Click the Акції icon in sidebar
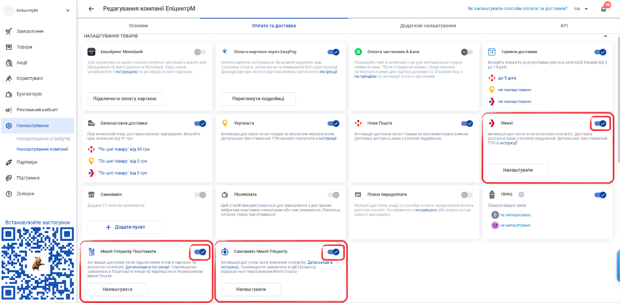 click(x=9, y=63)
